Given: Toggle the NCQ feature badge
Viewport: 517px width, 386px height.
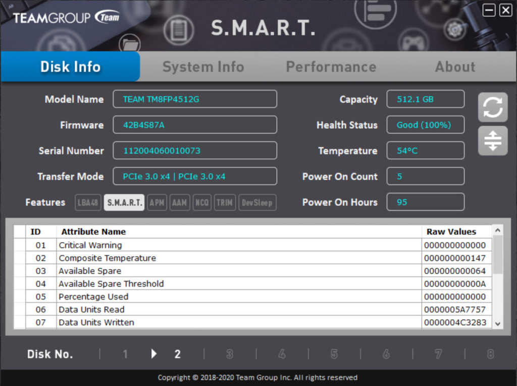Looking at the screenshot, I should [x=202, y=202].
